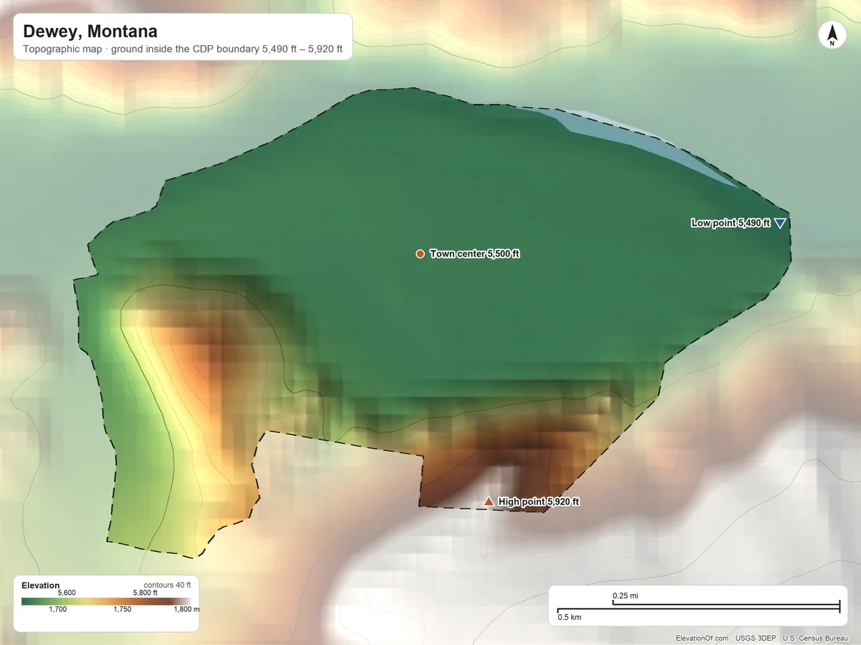Screen dimensions: 861x645
Task: Click the "Town center 5,500 ft" label
Action: tap(474, 254)
